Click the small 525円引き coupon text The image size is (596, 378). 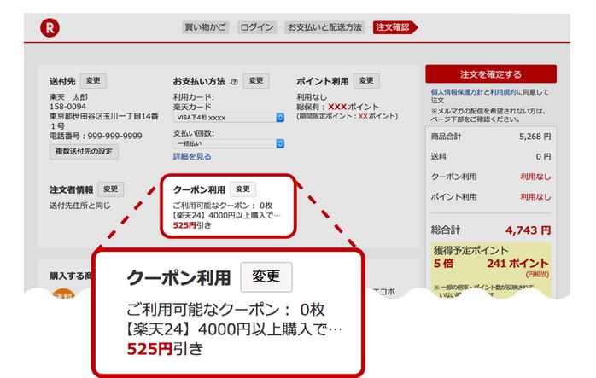(192, 225)
